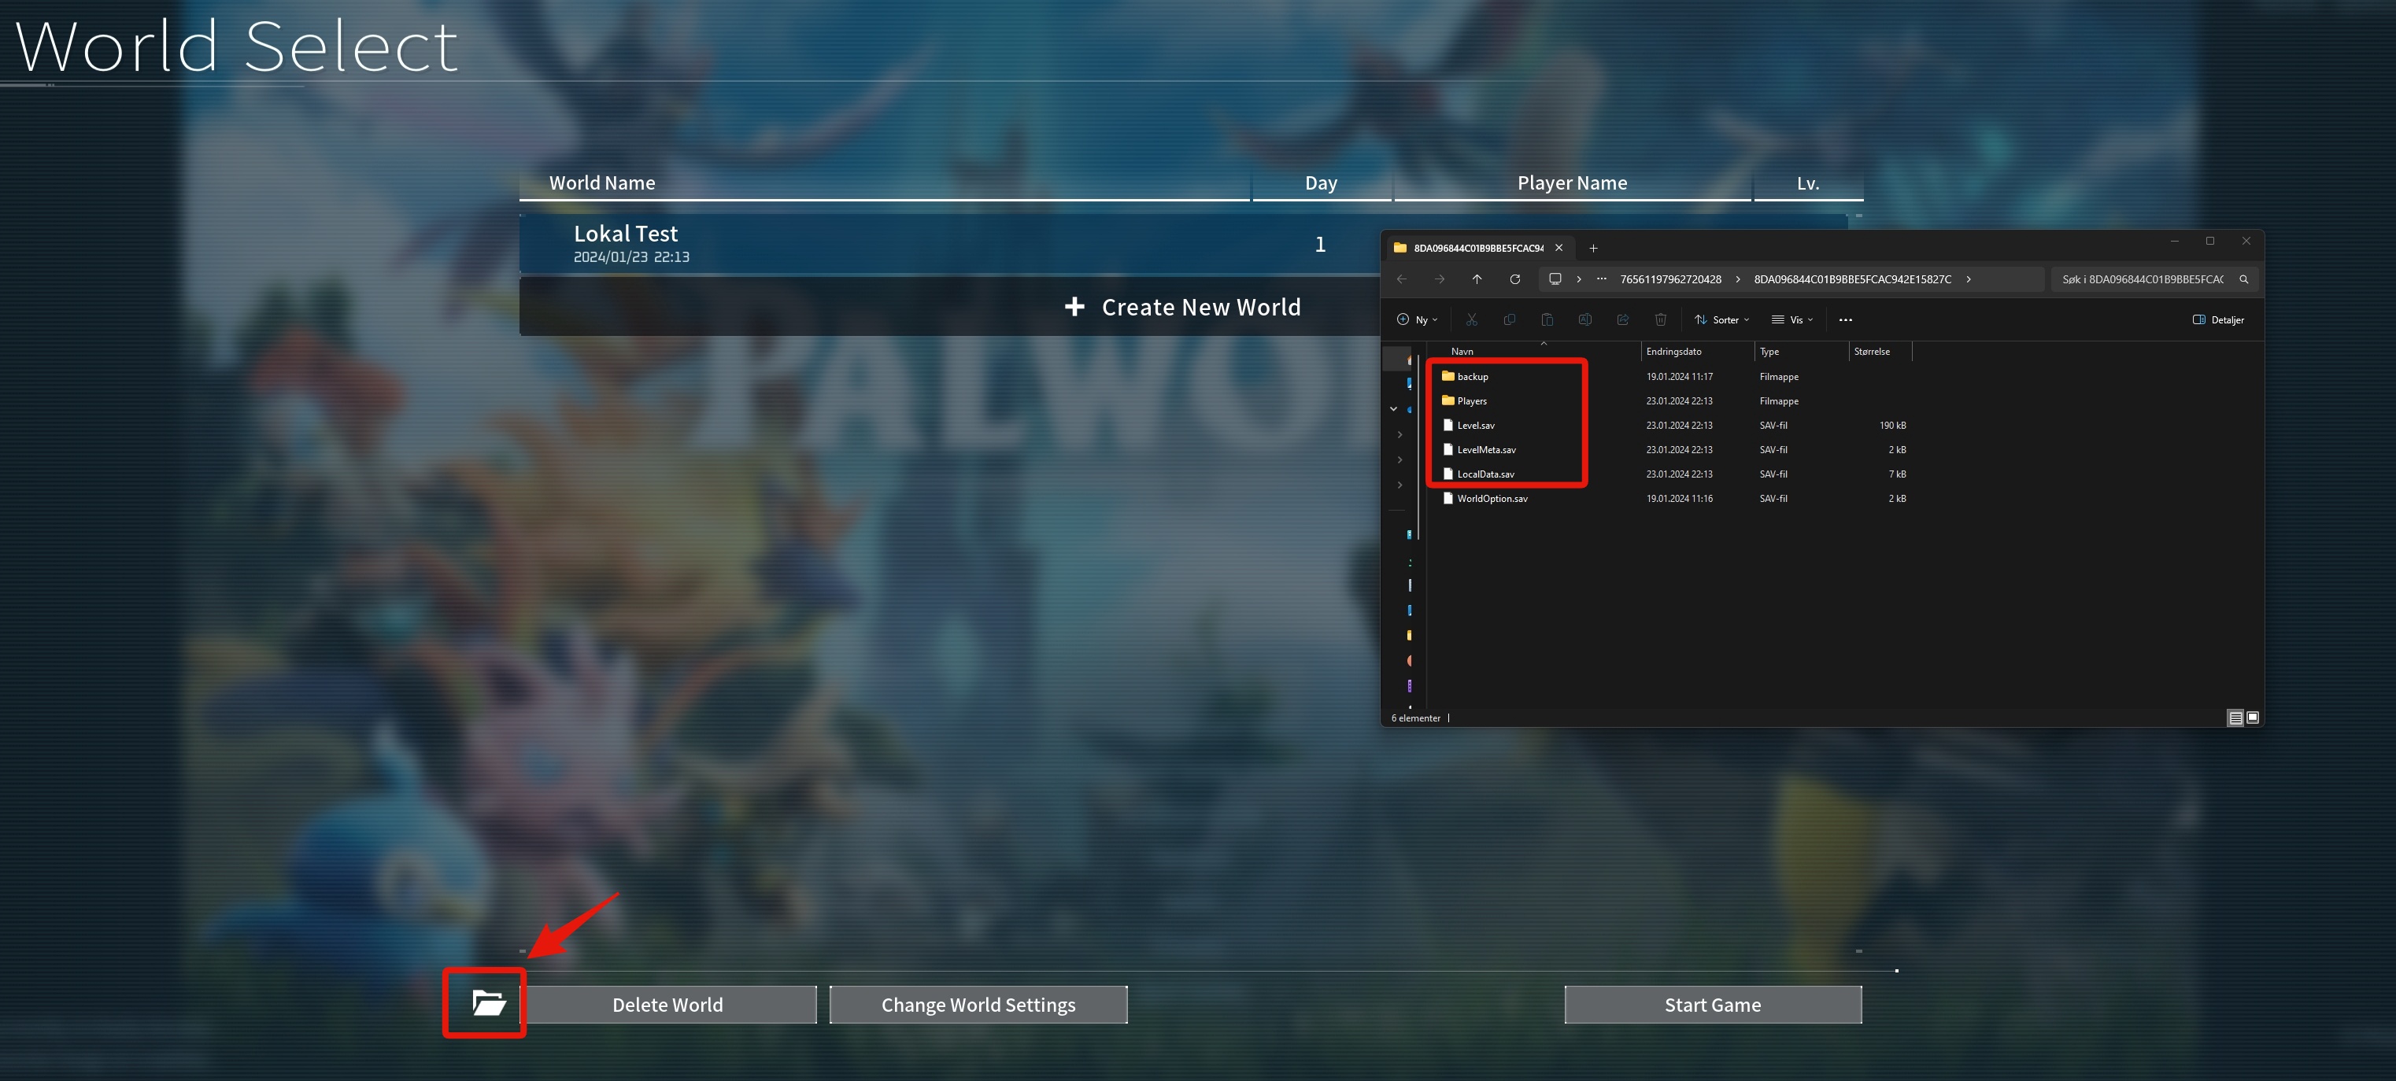Click the Day column header
Viewport: 2396px width, 1081px height.
(x=1321, y=183)
